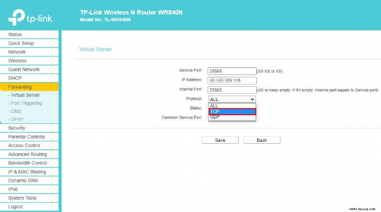
Task: Open the UPnP submenu item
Action: point(16,120)
